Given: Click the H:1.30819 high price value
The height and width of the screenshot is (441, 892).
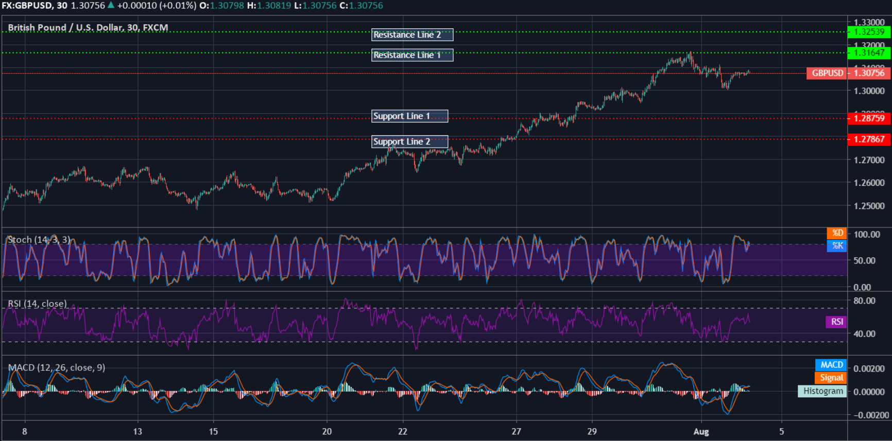Looking at the screenshot, I should (x=269, y=6).
